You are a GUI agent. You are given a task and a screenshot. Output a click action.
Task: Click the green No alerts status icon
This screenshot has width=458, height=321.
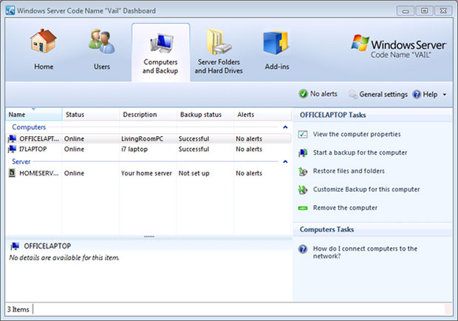pyautogui.click(x=303, y=94)
